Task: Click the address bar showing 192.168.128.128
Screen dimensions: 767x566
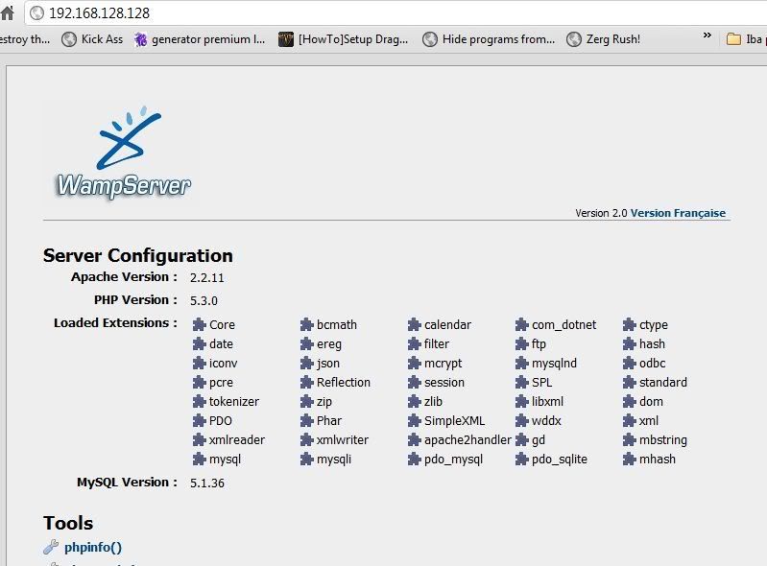Action: tap(384, 13)
